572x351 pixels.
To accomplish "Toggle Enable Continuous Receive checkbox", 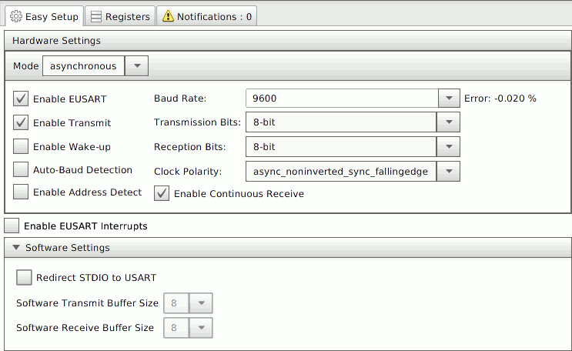I will tap(162, 193).
